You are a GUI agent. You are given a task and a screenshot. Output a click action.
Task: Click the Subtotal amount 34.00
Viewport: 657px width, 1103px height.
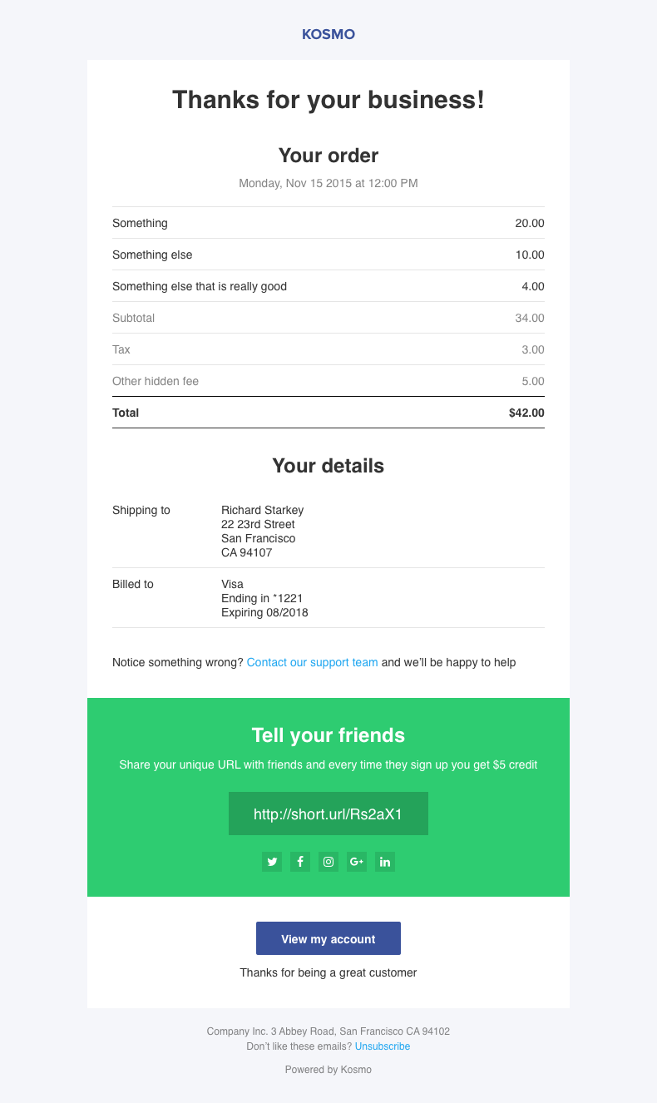click(x=529, y=318)
